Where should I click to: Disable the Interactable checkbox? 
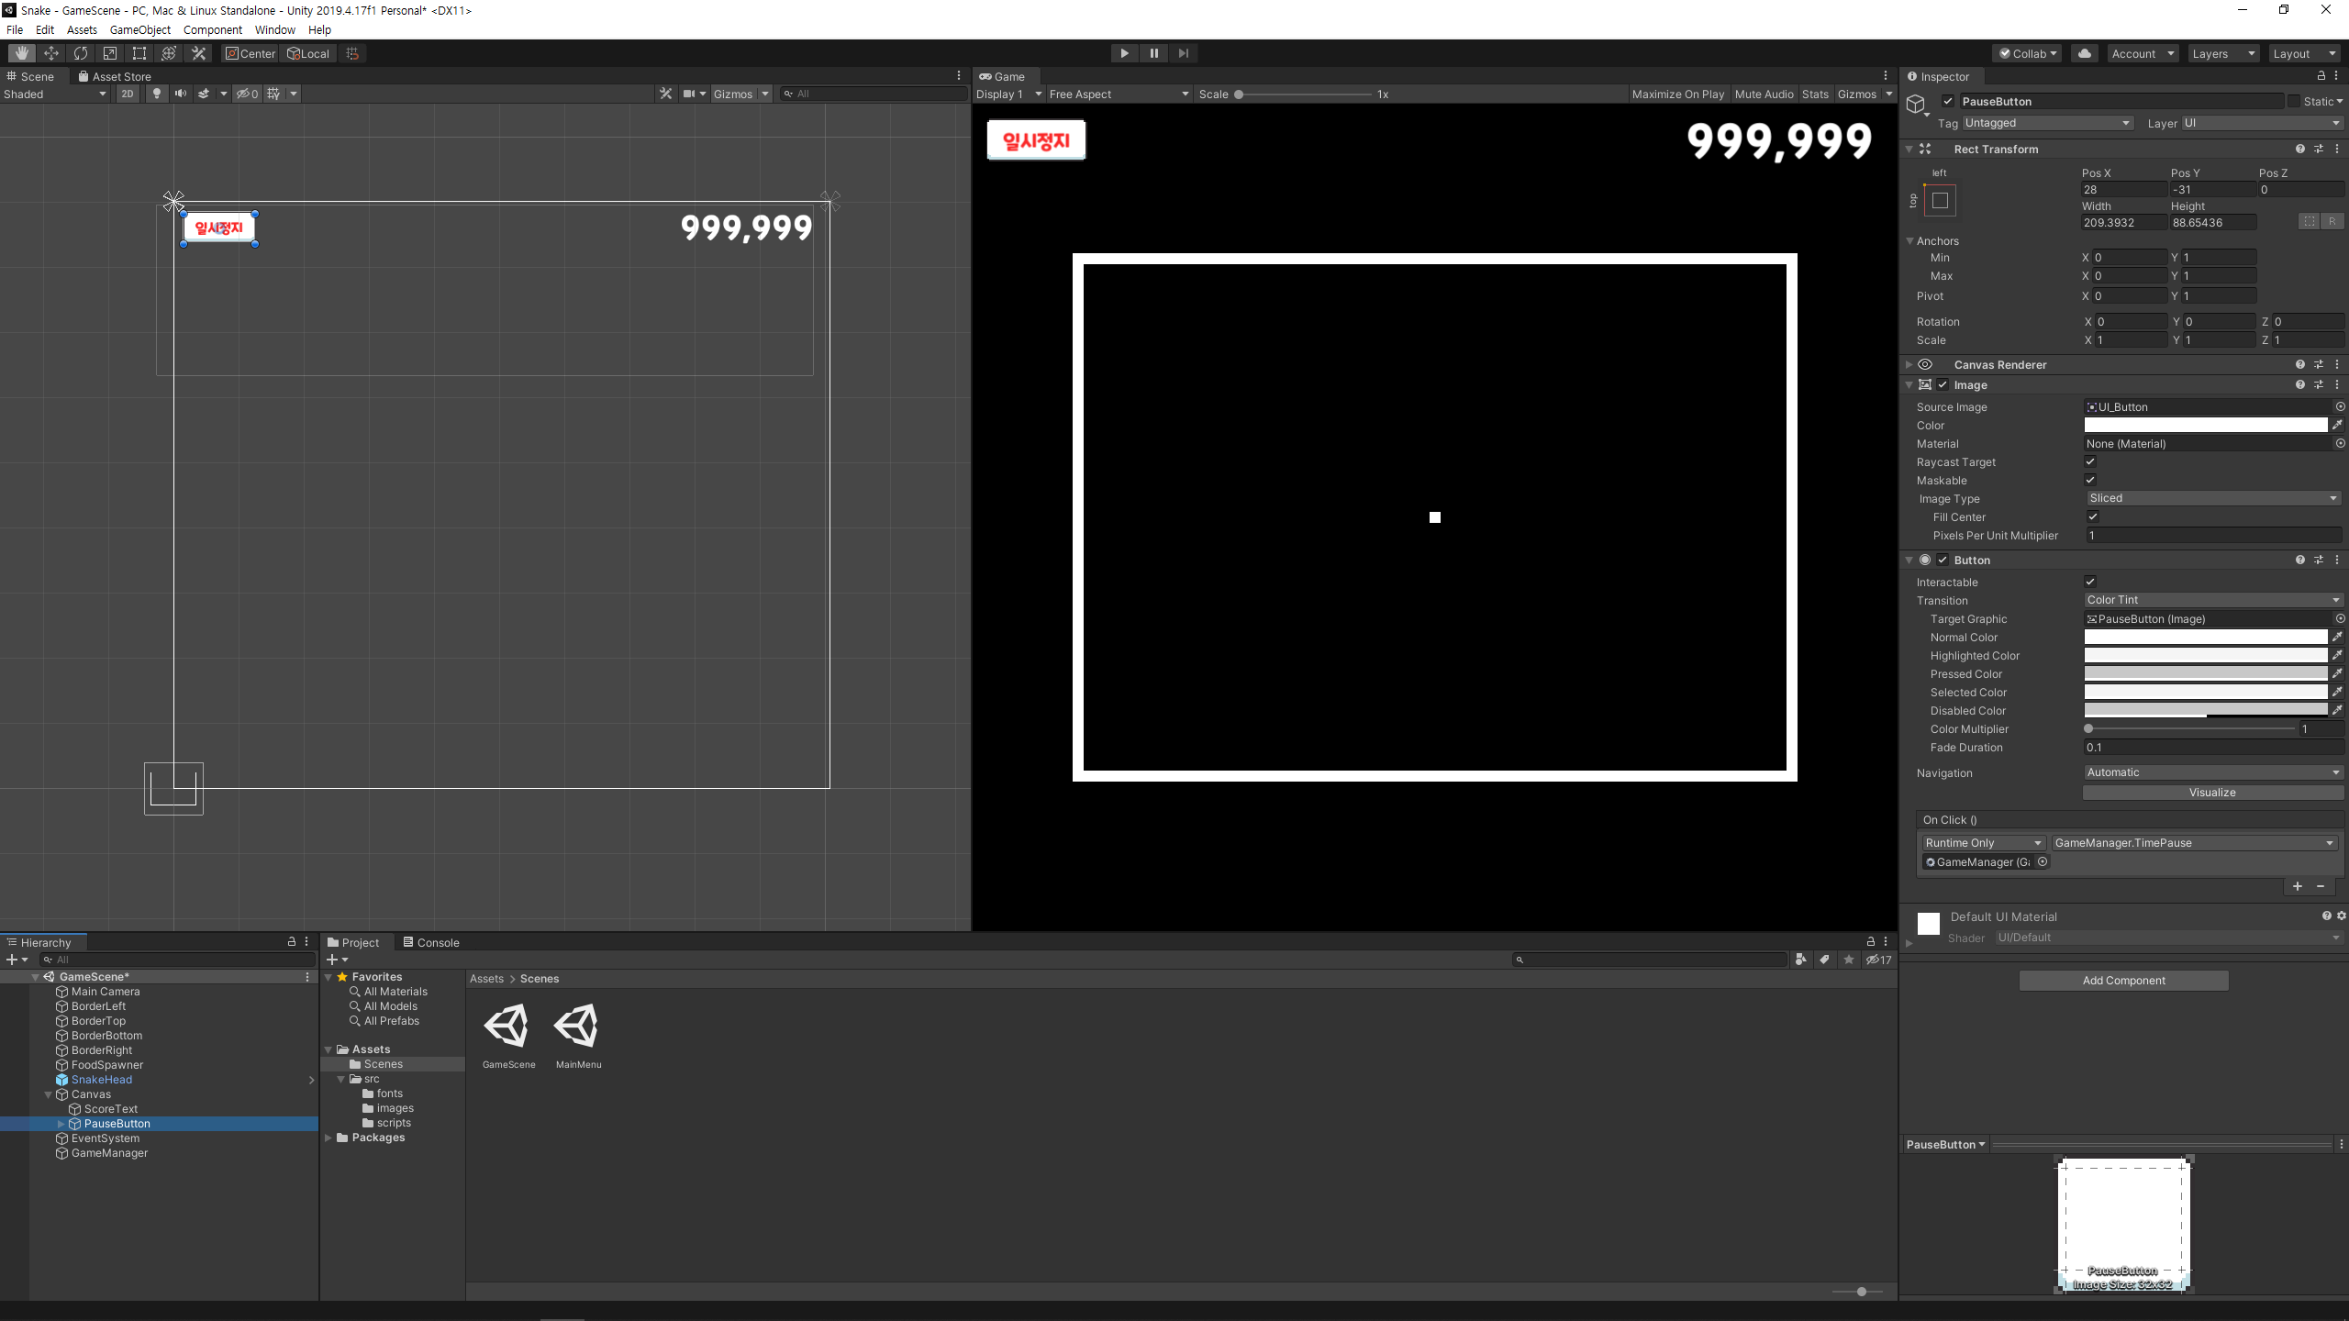(2090, 582)
